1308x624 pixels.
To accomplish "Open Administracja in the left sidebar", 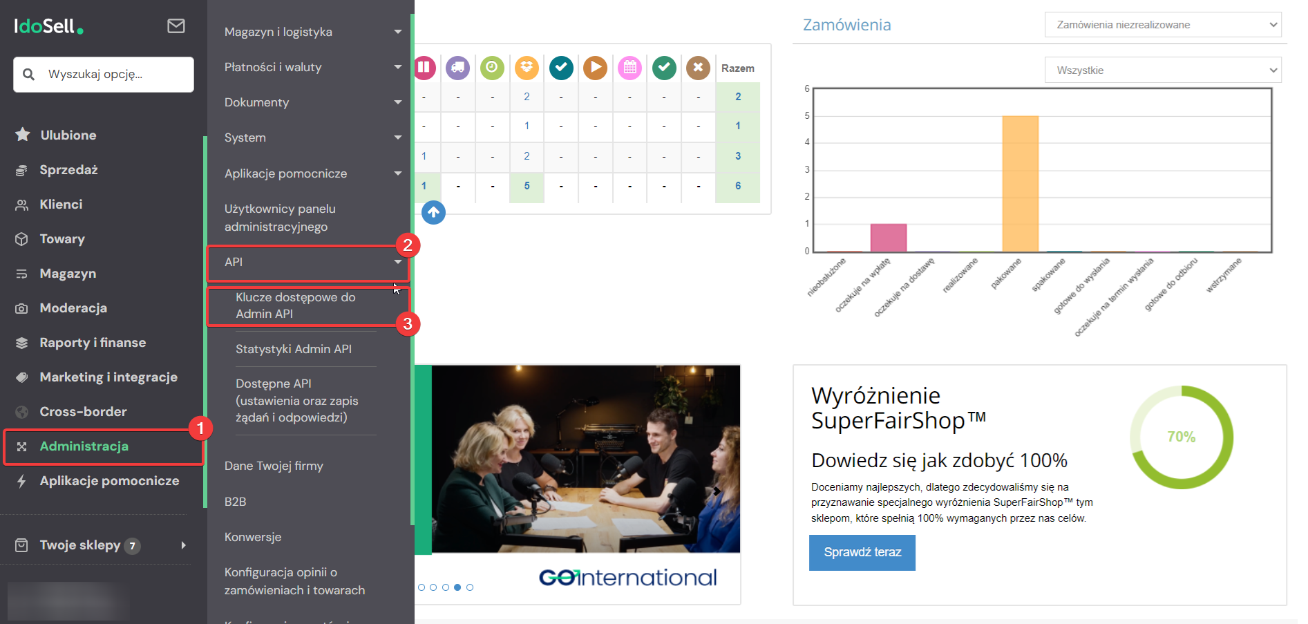I will (84, 446).
